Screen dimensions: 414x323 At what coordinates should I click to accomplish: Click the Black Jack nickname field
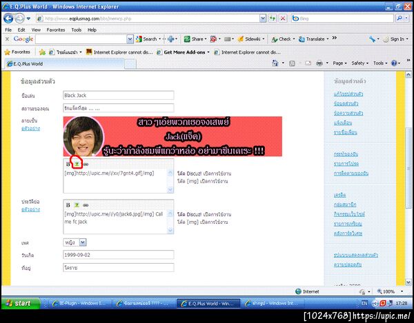(119, 95)
